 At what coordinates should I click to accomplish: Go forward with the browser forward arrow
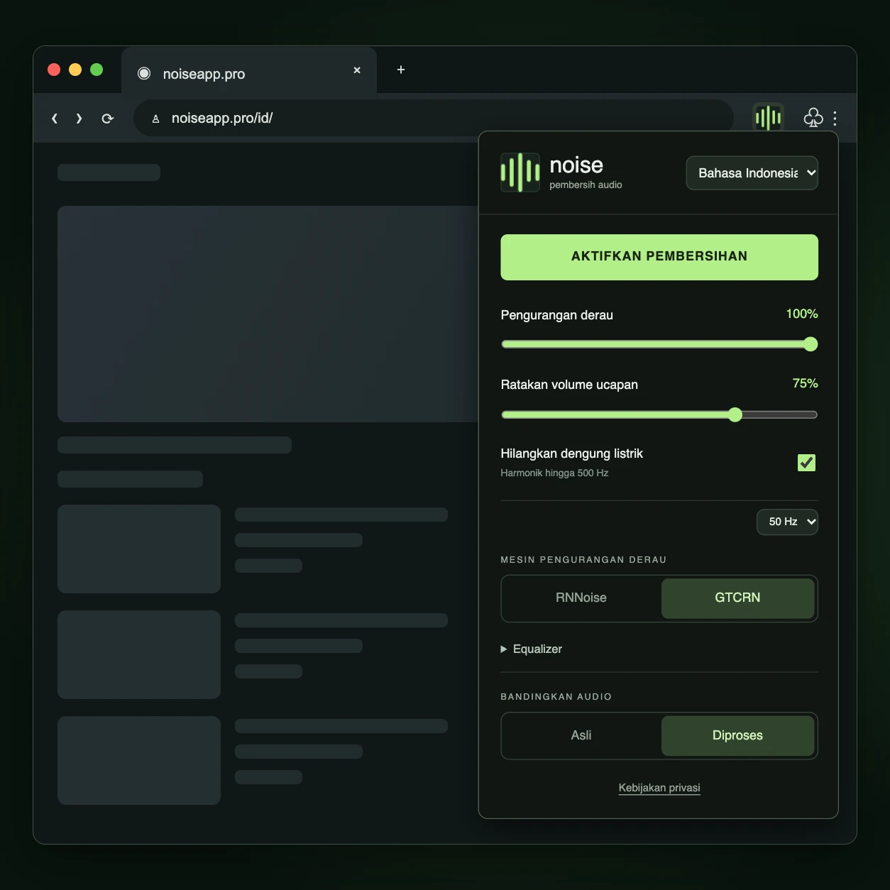pos(79,119)
